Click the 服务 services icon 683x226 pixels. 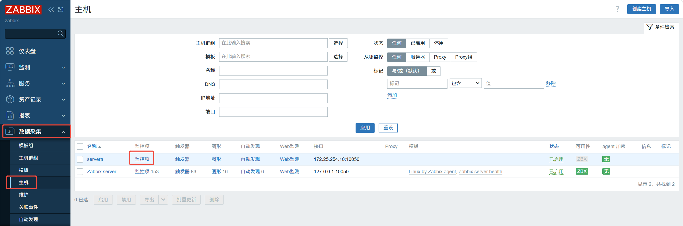coord(10,83)
